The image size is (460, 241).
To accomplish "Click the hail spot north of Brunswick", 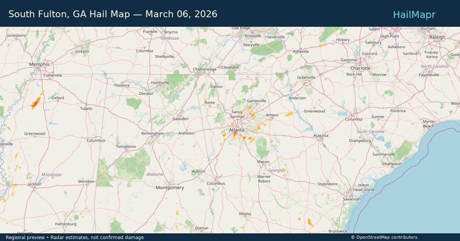I will (309, 222).
